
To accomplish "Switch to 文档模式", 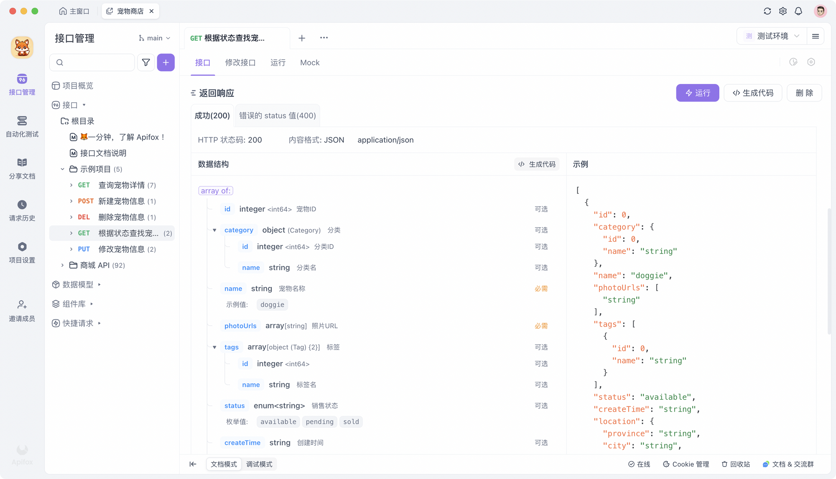I will (224, 464).
